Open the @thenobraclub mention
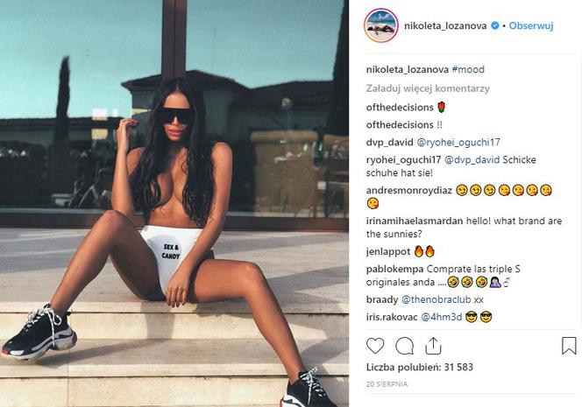The image size is (582, 407). (436, 299)
